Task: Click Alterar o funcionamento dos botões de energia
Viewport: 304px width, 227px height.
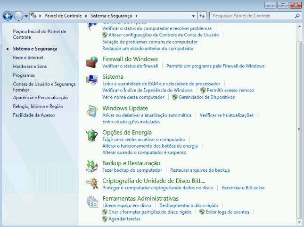Action: coord(150,146)
